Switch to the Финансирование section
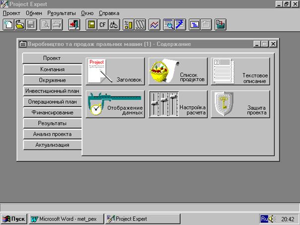 point(52,112)
